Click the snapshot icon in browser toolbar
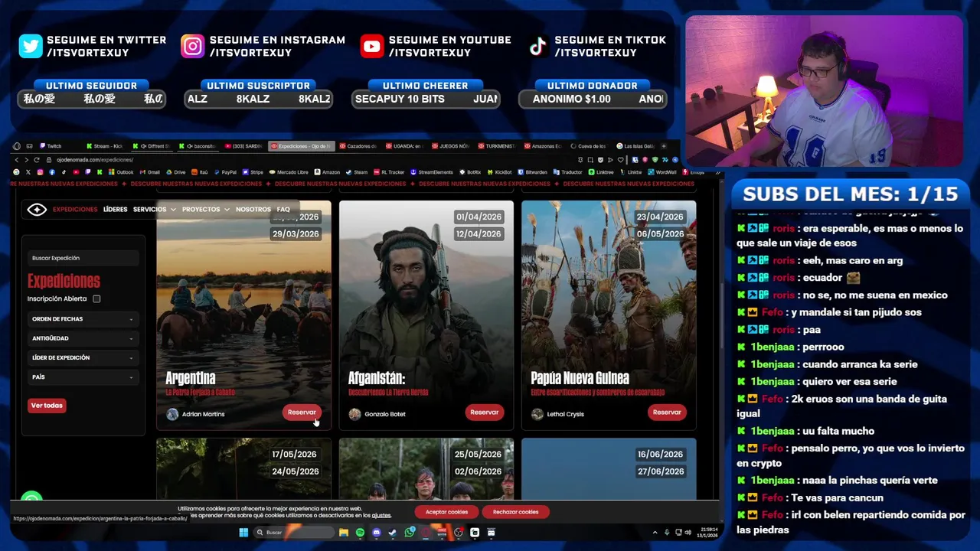The height and width of the screenshot is (551, 980). 590,160
